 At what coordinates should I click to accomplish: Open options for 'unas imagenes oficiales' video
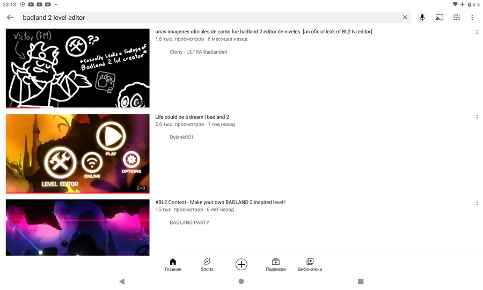pyautogui.click(x=477, y=32)
